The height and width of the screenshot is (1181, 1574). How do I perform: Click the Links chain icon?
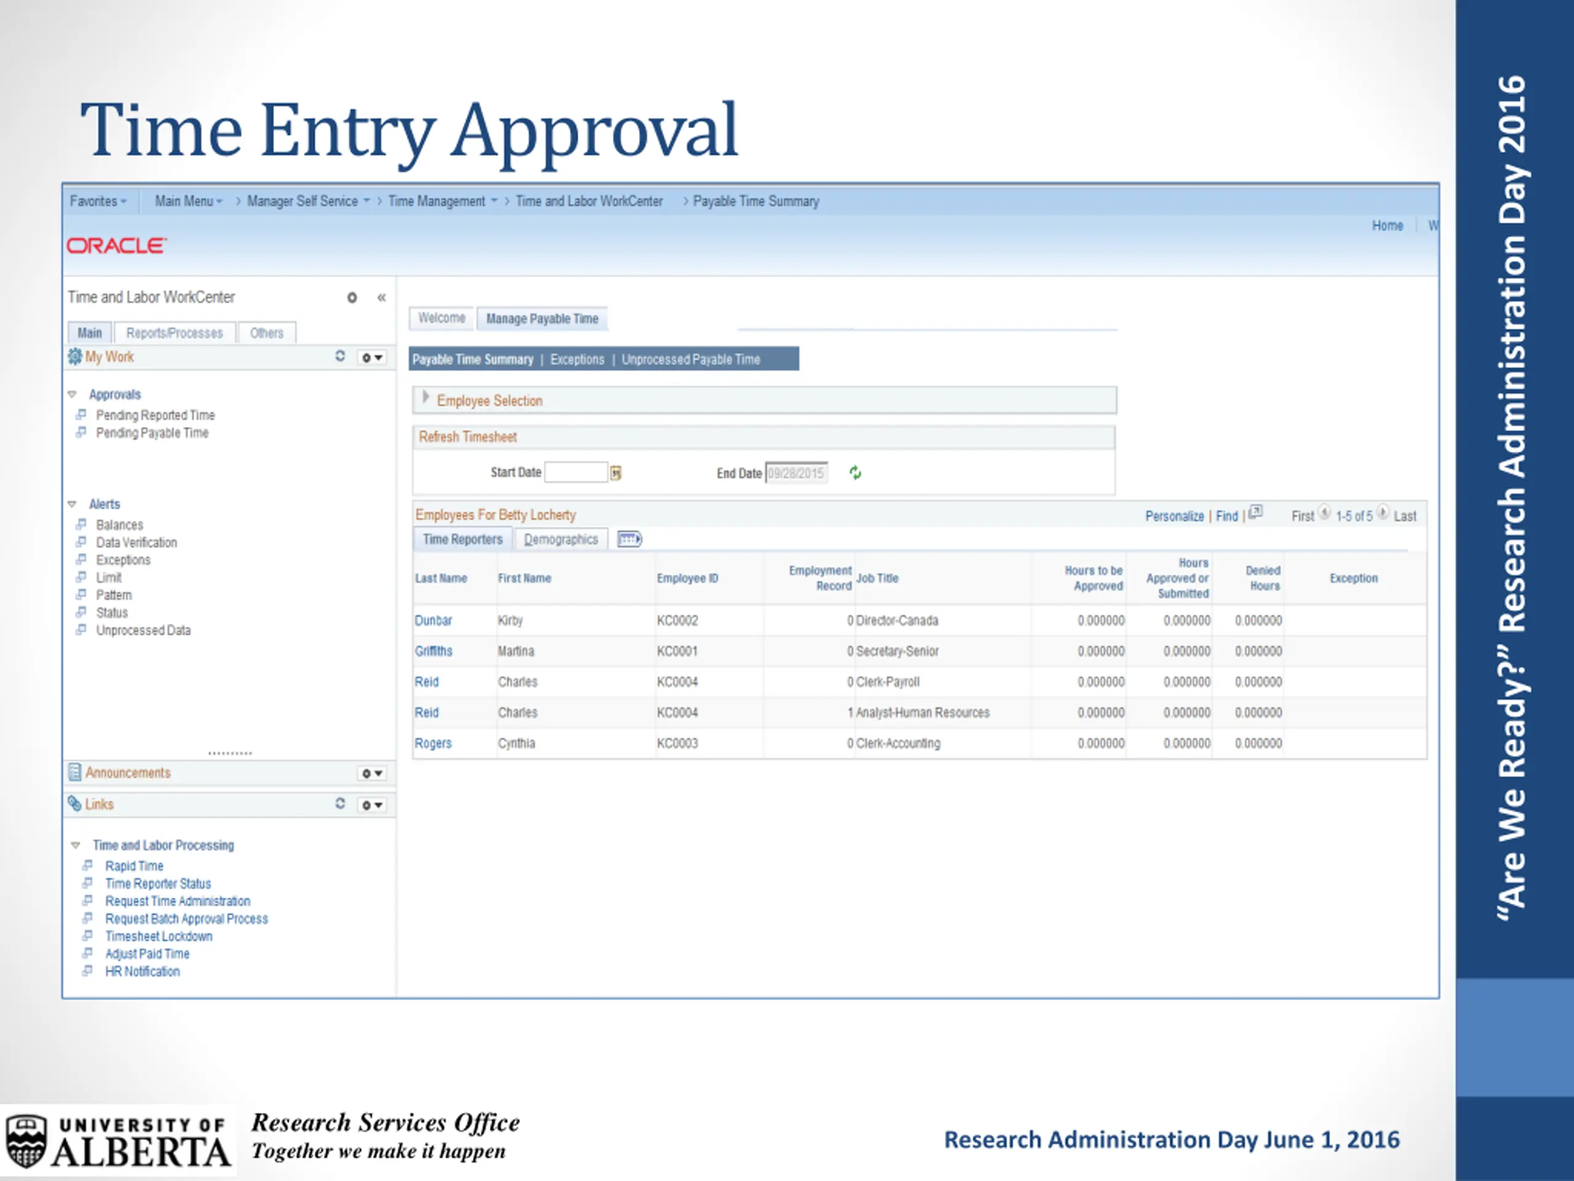pyautogui.click(x=74, y=804)
